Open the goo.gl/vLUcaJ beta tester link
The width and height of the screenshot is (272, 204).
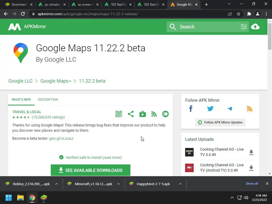click(61, 138)
